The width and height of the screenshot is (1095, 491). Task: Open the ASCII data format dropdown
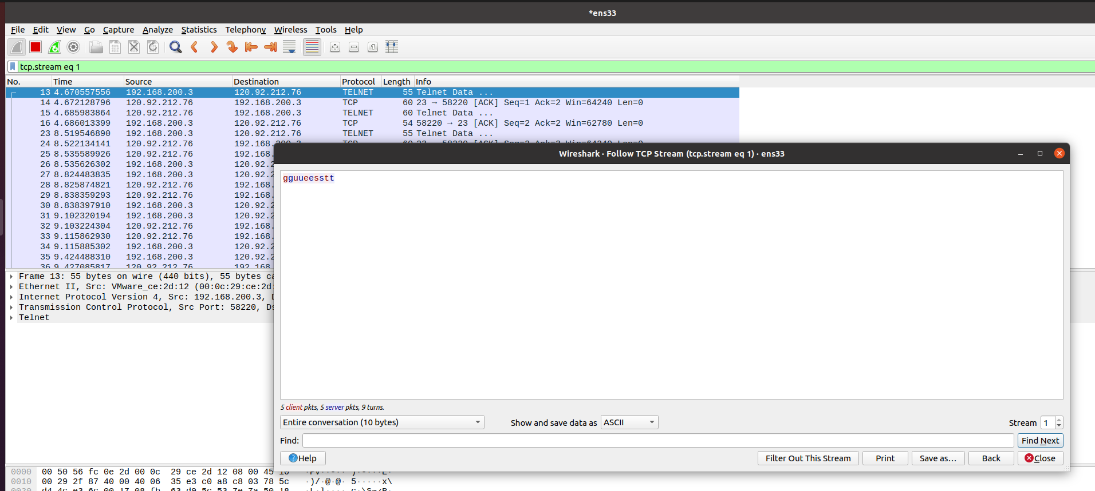629,422
